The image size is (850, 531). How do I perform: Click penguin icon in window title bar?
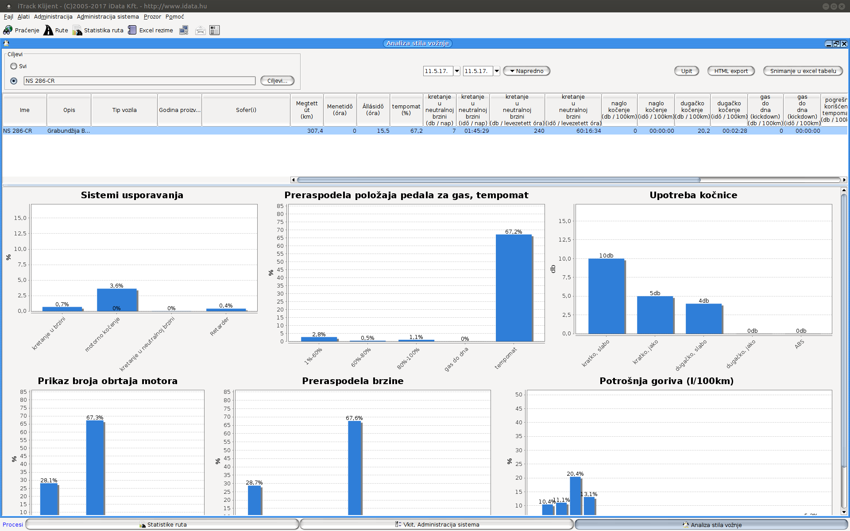click(x=6, y=43)
